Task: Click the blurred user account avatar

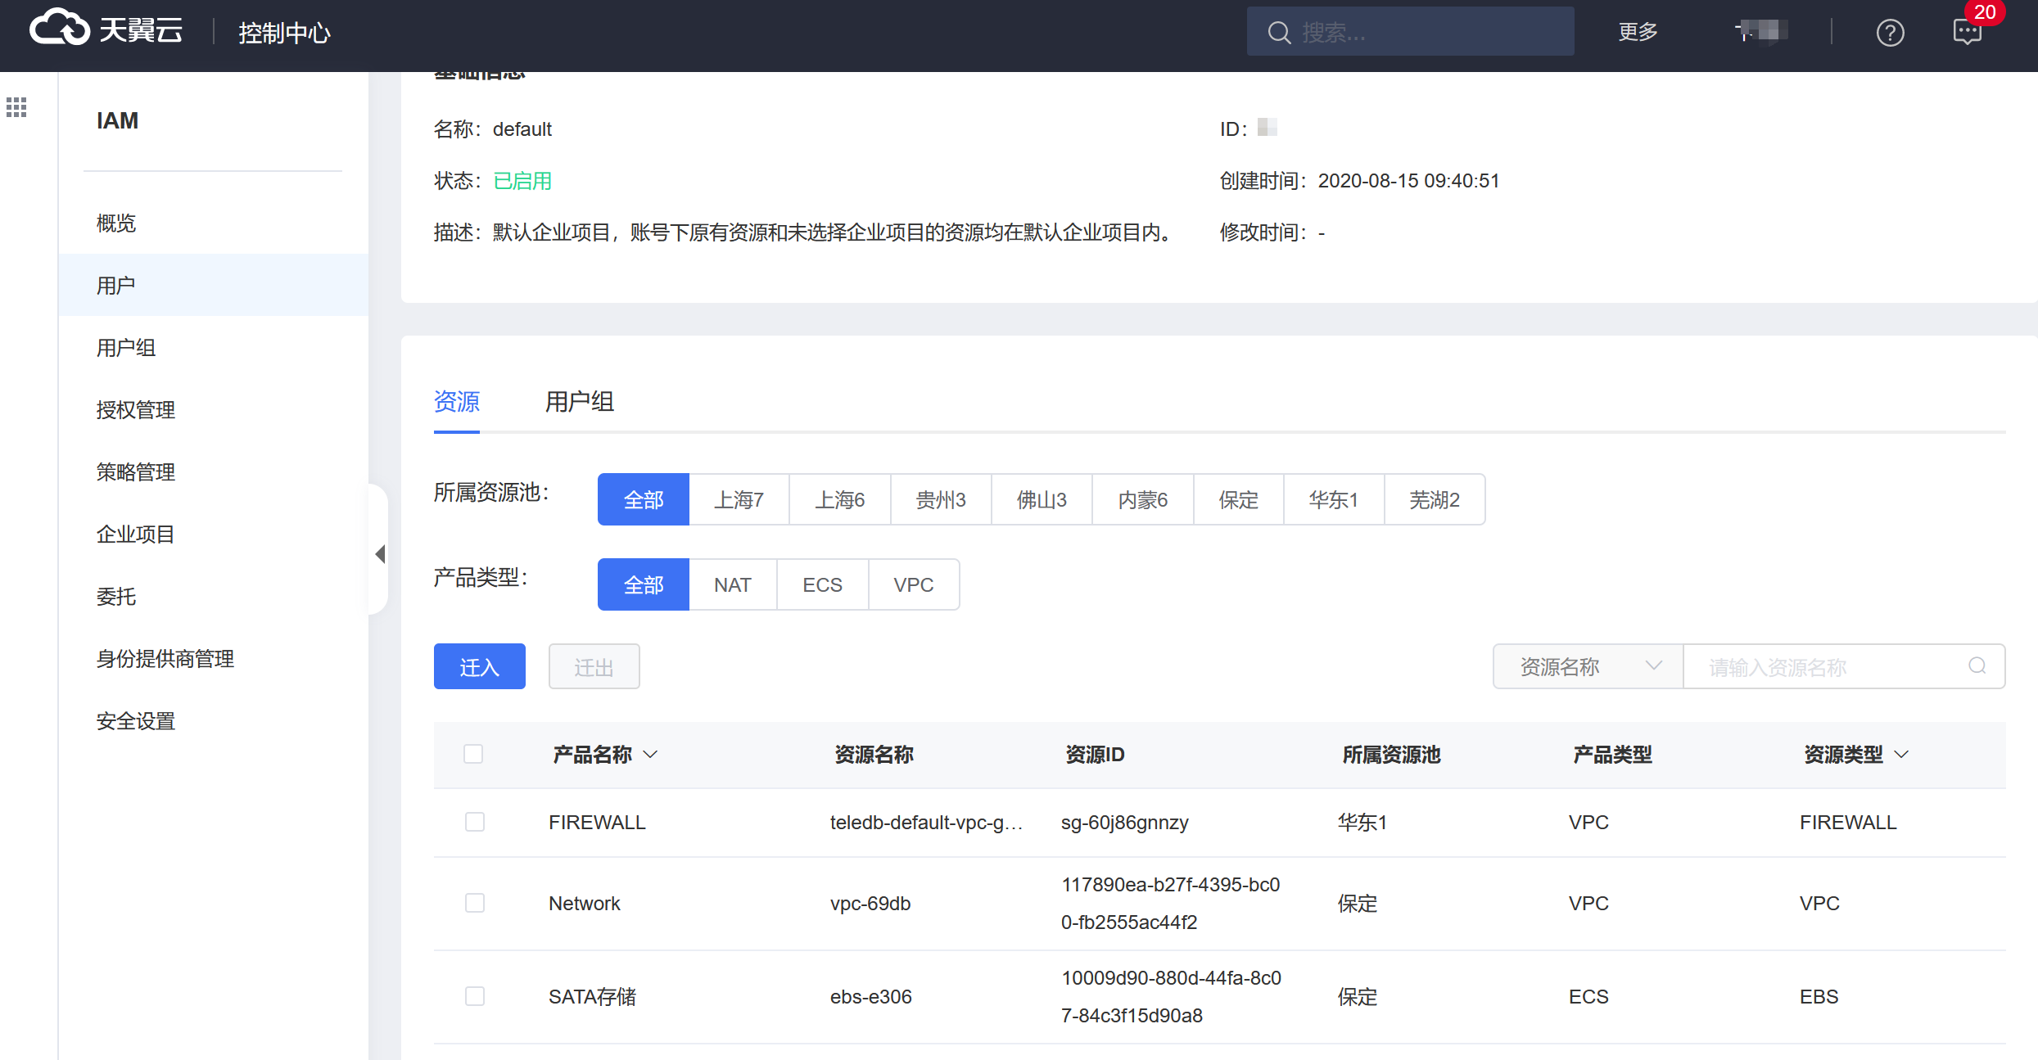Action: (x=1761, y=31)
